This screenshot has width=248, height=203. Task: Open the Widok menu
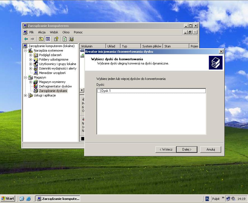(x=54, y=32)
